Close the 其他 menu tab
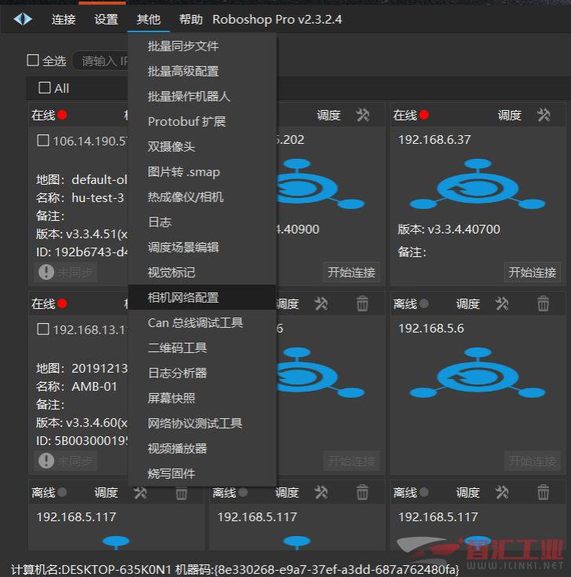Viewport: 571px width, 577px height. click(148, 19)
